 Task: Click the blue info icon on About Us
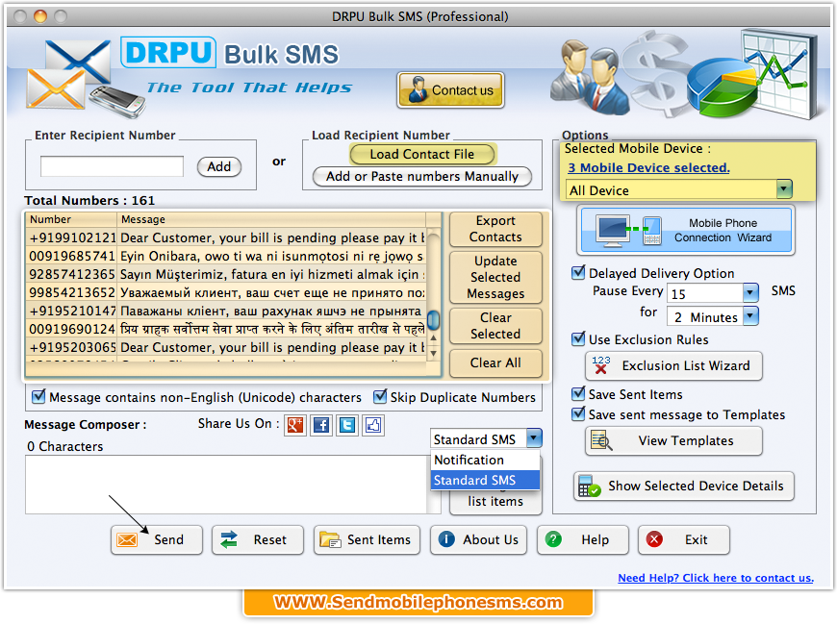click(446, 539)
